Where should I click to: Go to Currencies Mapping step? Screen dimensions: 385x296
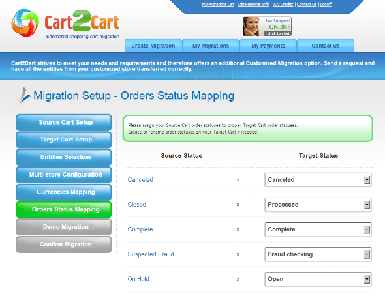[64, 192]
